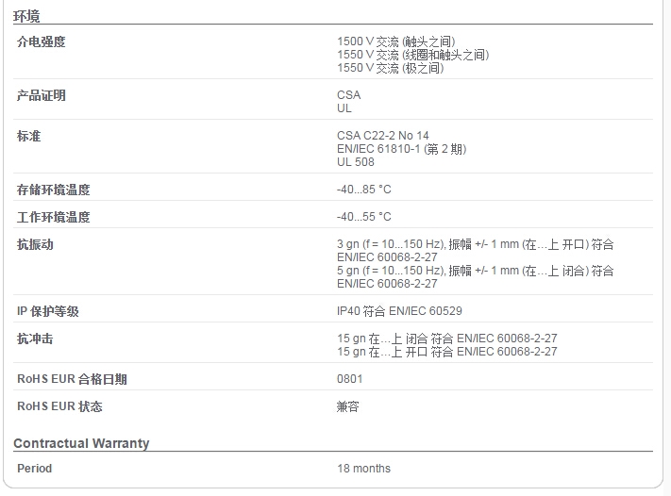Screen dimensions: 671x496
Task: Select the 介电强度 row label
Action: click(x=42, y=41)
